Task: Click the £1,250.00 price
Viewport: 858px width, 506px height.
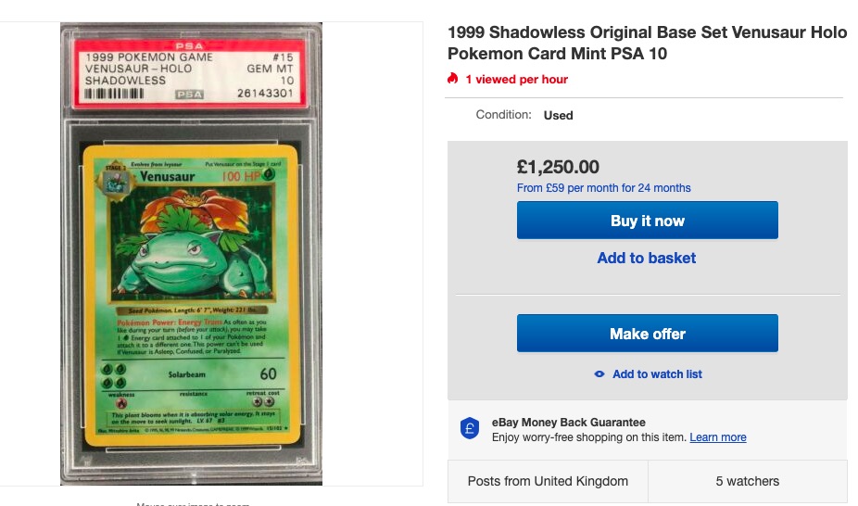Action: (558, 168)
